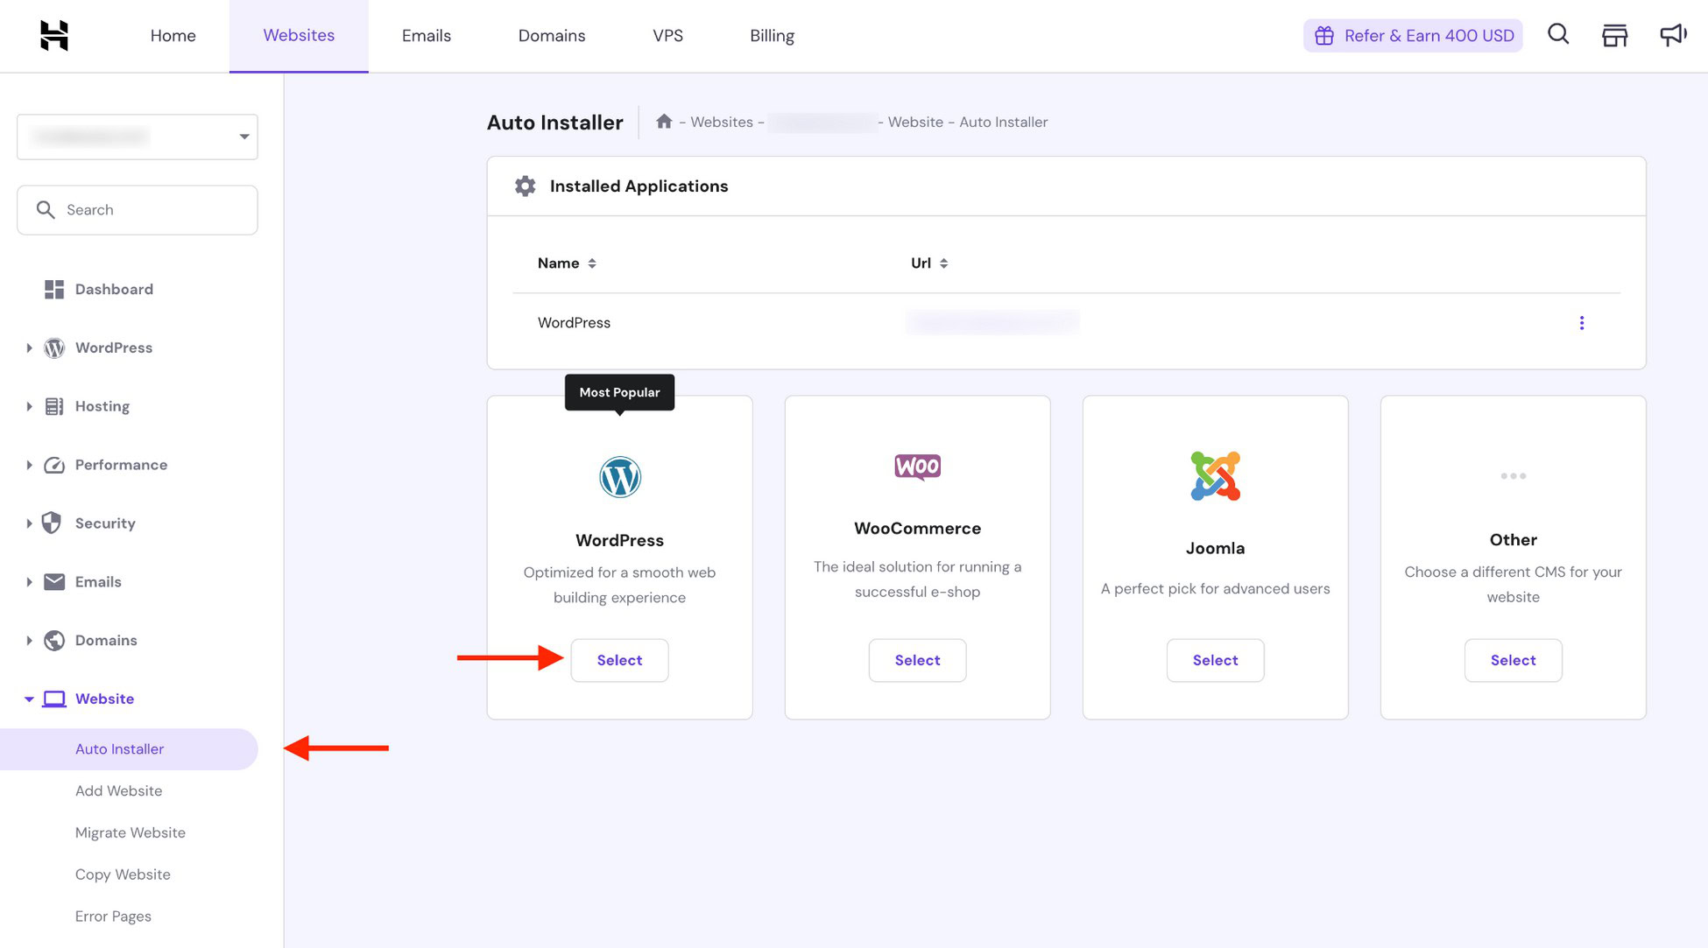Select WordPress for installation
The width and height of the screenshot is (1708, 948).
coord(620,660)
